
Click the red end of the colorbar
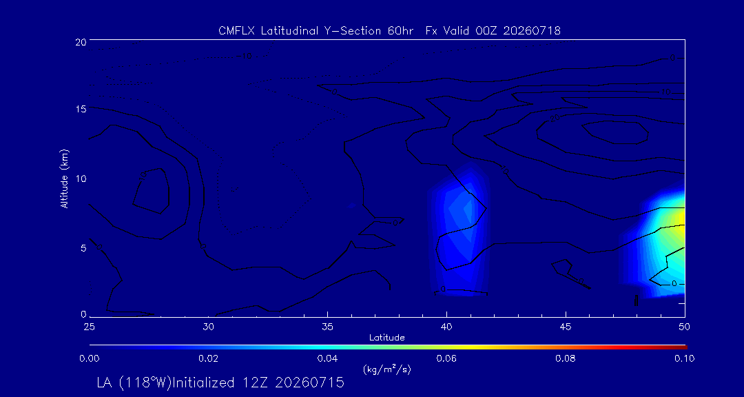[x=681, y=347]
